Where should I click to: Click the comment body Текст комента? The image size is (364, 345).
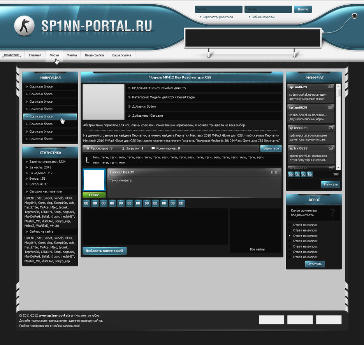click(121, 180)
